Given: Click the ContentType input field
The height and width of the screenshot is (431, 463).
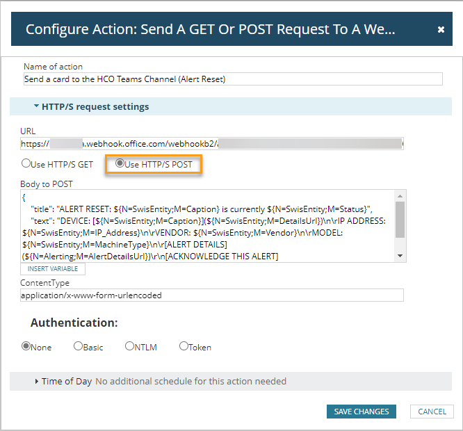Looking at the screenshot, I should [x=211, y=295].
